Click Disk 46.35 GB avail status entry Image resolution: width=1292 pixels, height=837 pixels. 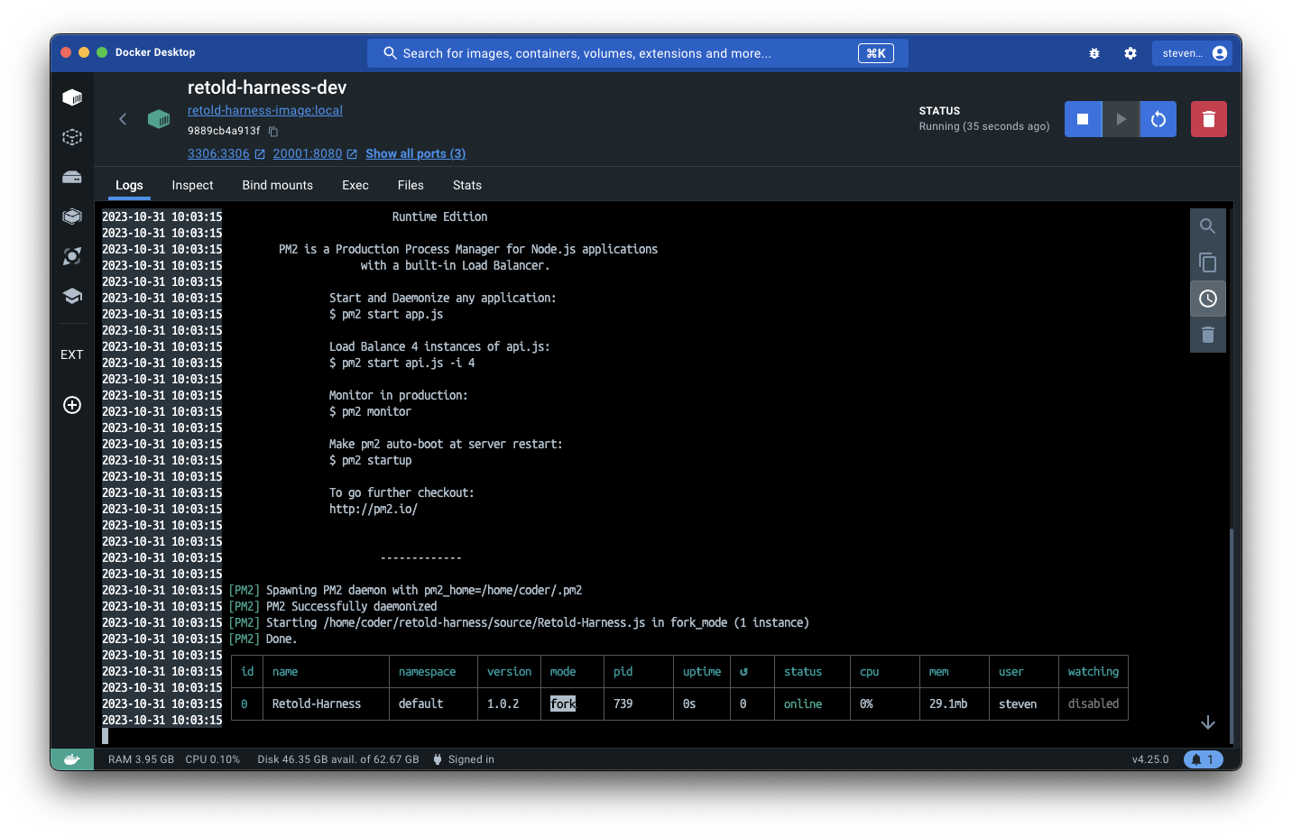338,759
